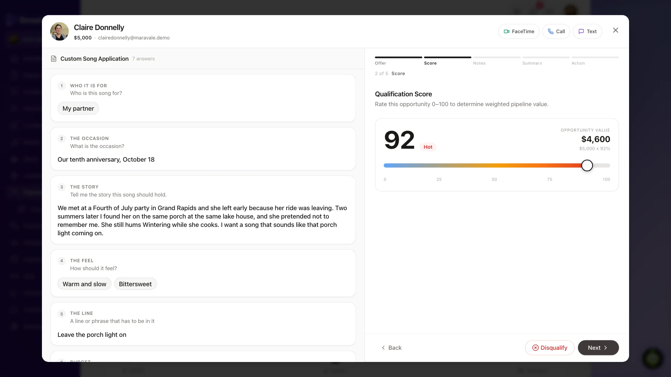The width and height of the screenshot is (671, 377).
Task: Click the story answer paragraph about Grand Rapids
Action: click(202, 221)
